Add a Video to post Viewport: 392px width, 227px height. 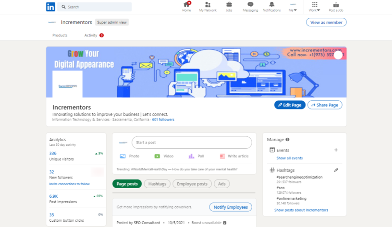tap(164, 156)
